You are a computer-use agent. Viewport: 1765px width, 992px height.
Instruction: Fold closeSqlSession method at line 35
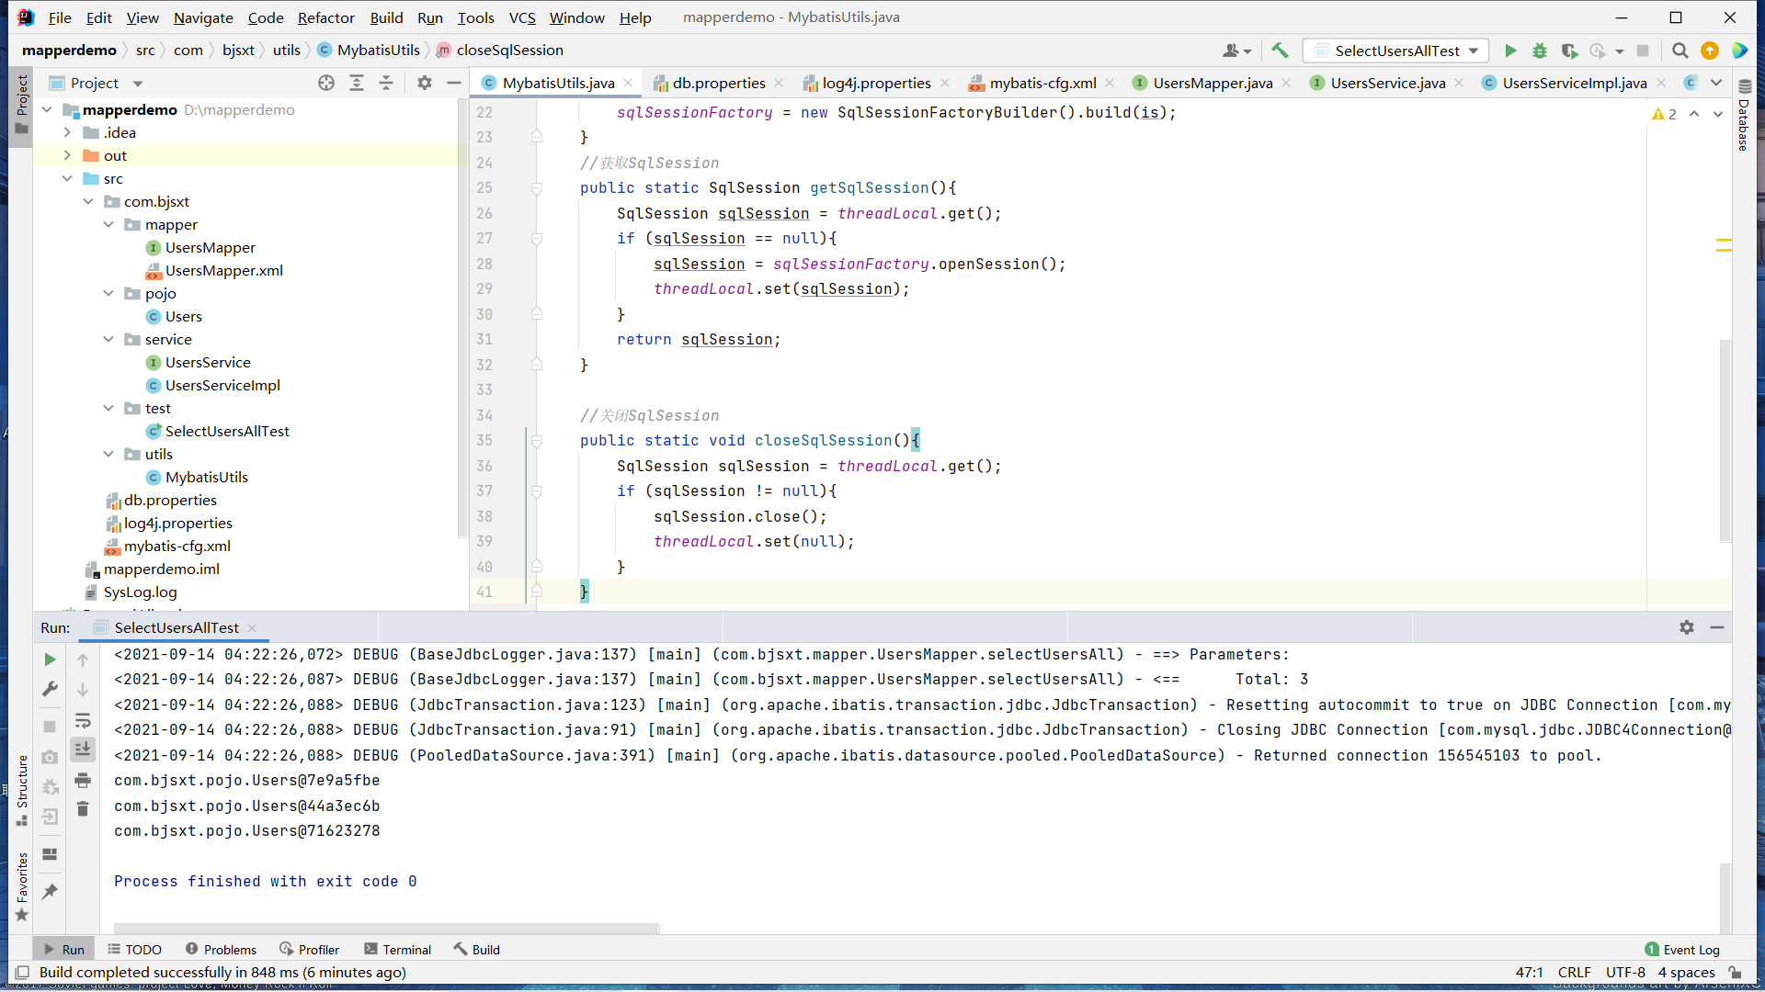click(x=537, y=441)
